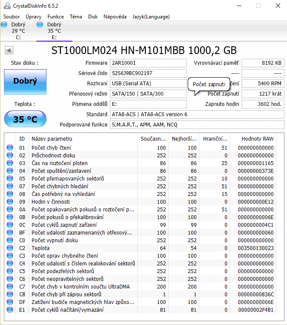Click the Hraniční... column header
Screen dimensions: 287x325
click(215, 138)
